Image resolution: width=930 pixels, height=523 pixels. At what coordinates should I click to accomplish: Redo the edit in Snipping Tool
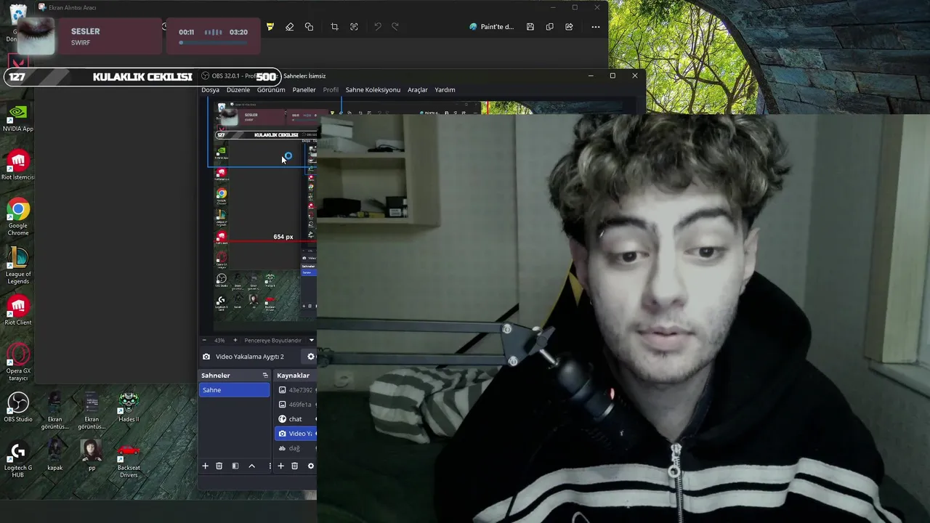point(395,27)
